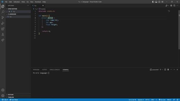Open the Manage gear icon
The image size is (180, 101).
click(3, 96)
